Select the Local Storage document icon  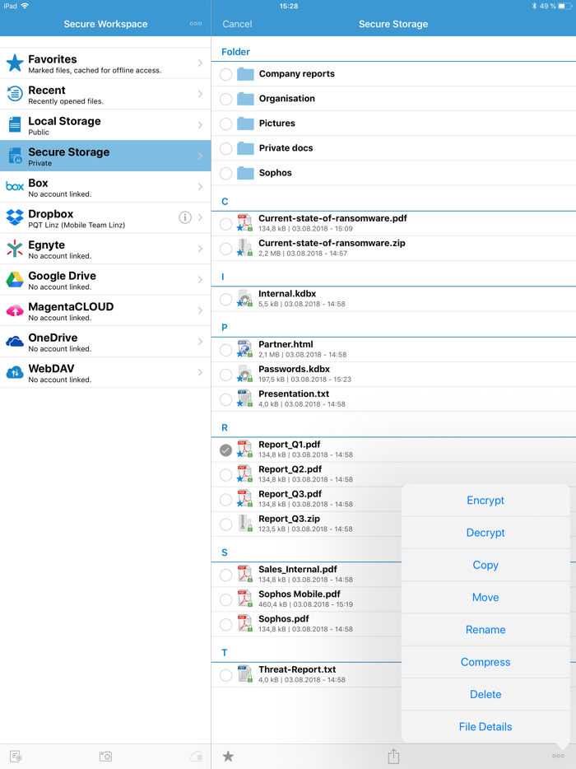(x=15, y=125)
